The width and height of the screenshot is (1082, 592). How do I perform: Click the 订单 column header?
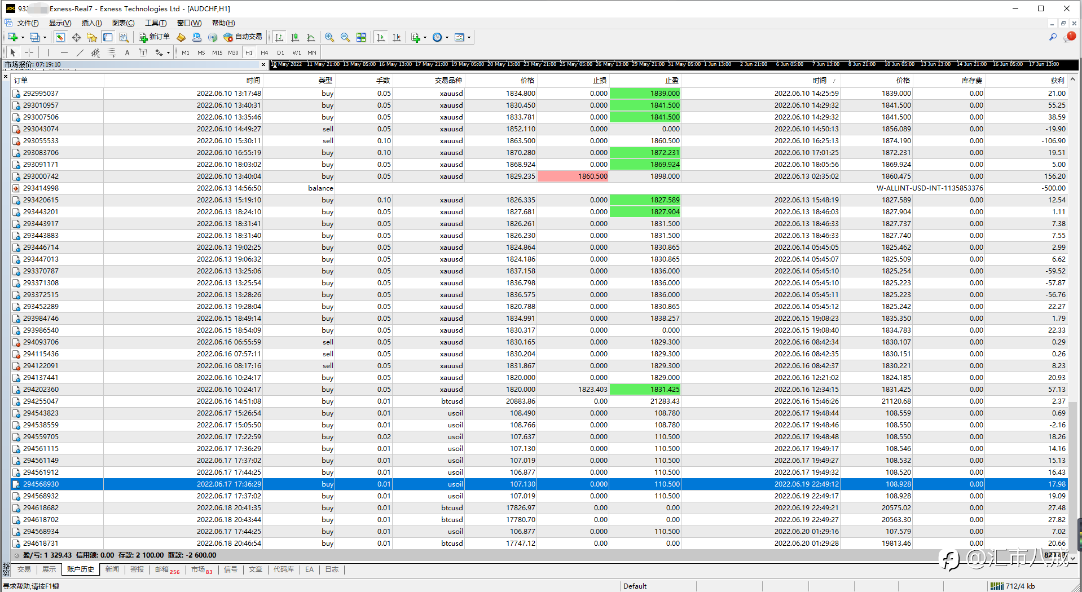(57, 81)
